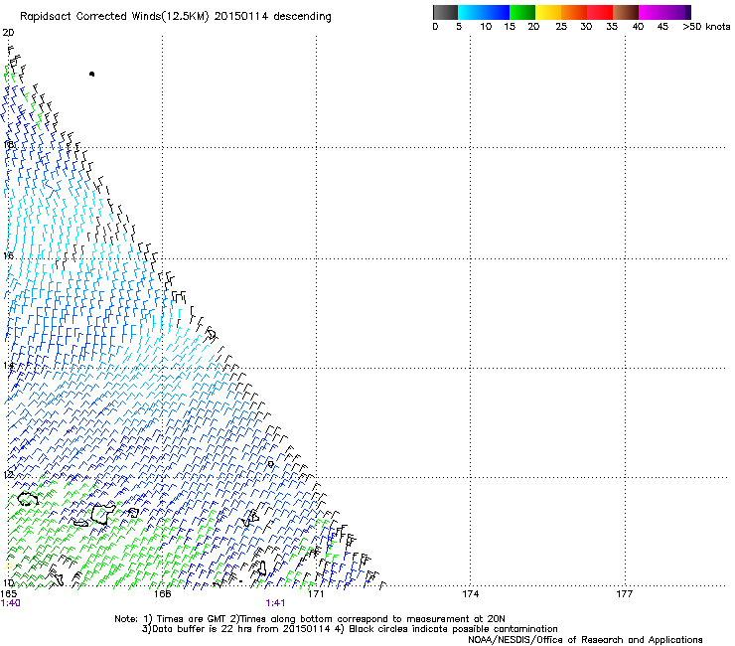Click the '168' longitude axis label
Screen dimensions: 735x646
pyautogui.click(x=162, y=594)
